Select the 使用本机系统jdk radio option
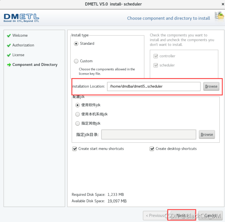The width and height of the screenshot is (225, 222). 78,114
